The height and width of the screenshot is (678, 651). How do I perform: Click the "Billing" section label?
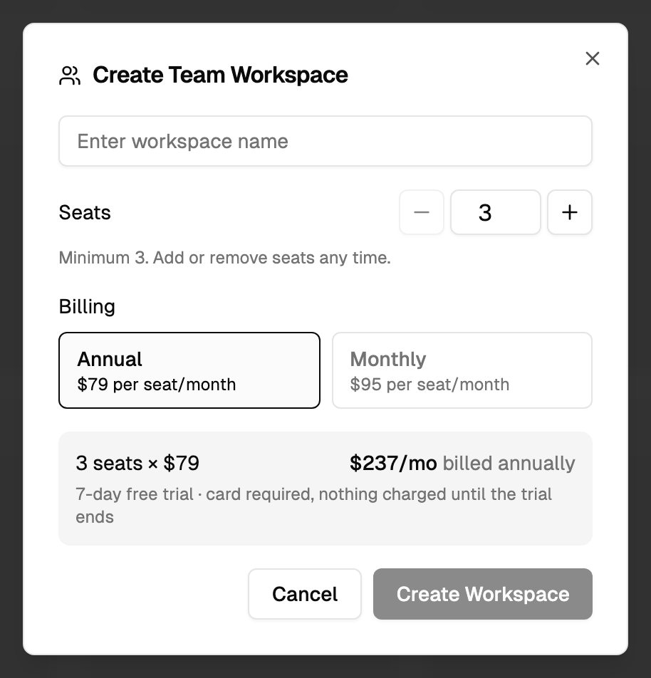point(87,306)
